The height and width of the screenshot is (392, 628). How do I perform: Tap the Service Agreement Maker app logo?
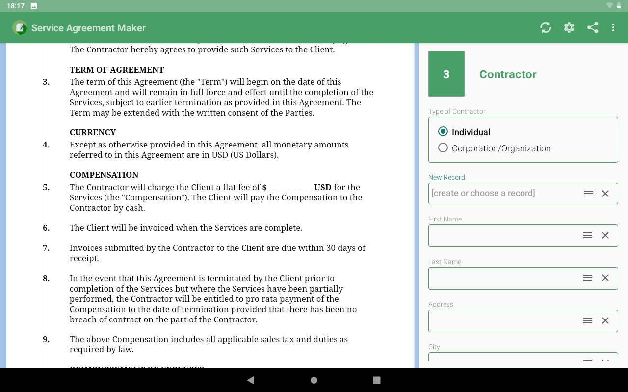click(20, 27)
